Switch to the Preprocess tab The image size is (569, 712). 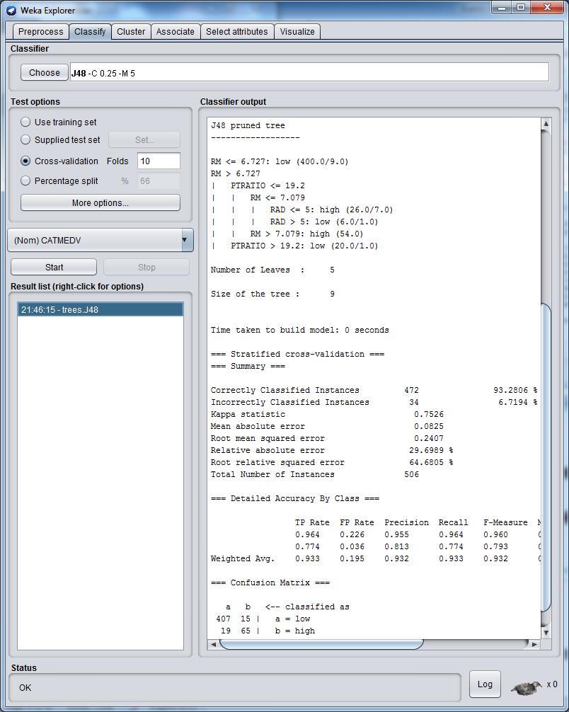[41, 31]
